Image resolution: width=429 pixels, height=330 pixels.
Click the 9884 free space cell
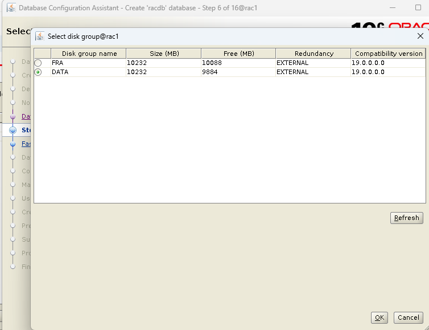pos(238,72)
